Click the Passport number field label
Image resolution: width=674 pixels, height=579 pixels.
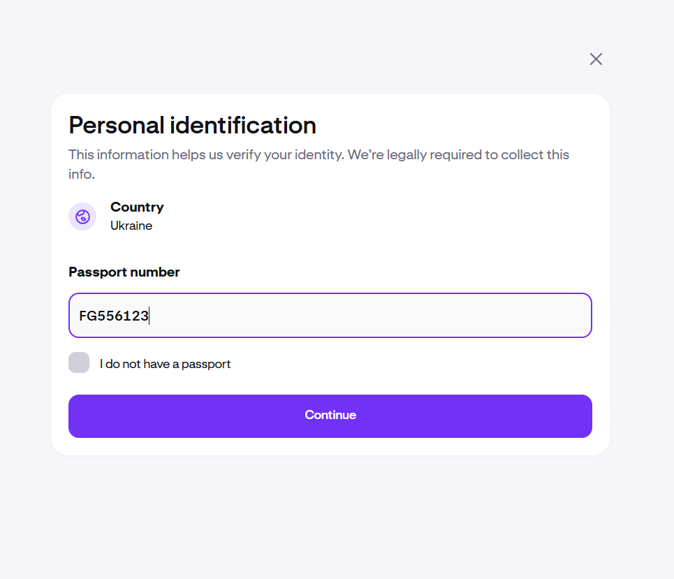click(x=124, y=272)
